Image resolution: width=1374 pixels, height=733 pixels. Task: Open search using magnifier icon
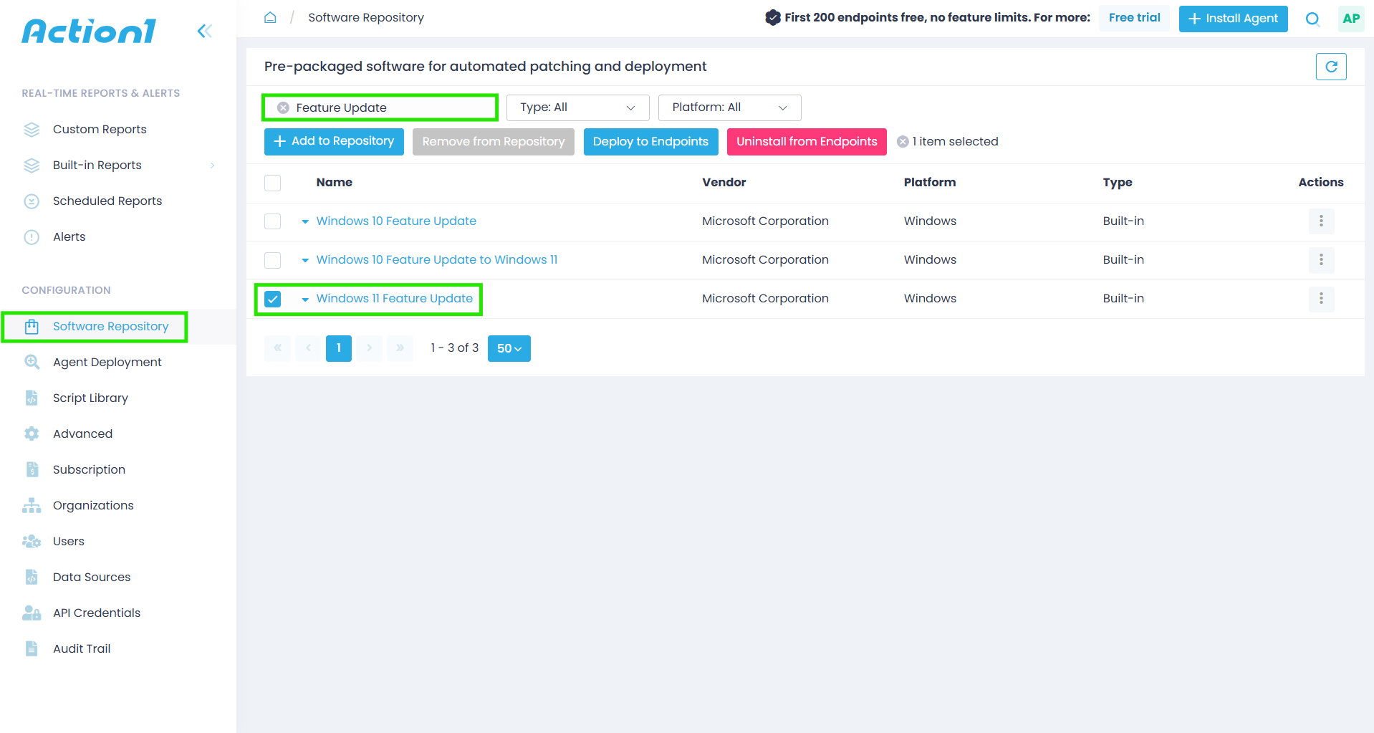[1312, 19]
